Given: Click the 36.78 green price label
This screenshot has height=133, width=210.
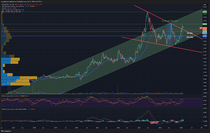Looking at the screenshot, I should 205,31.
